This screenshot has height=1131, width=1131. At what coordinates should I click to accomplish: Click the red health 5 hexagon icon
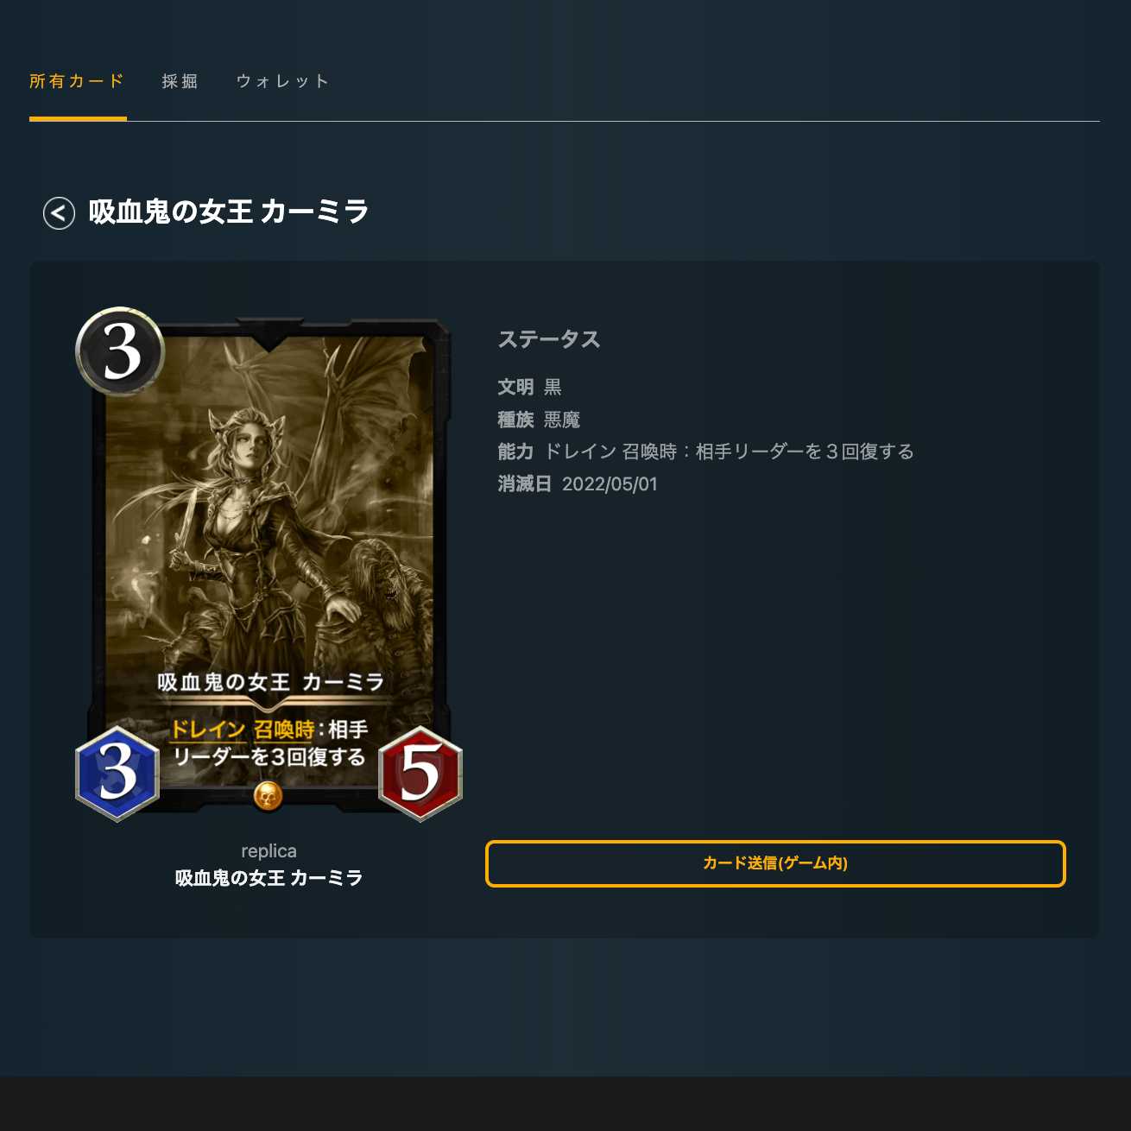coord(420,773)
